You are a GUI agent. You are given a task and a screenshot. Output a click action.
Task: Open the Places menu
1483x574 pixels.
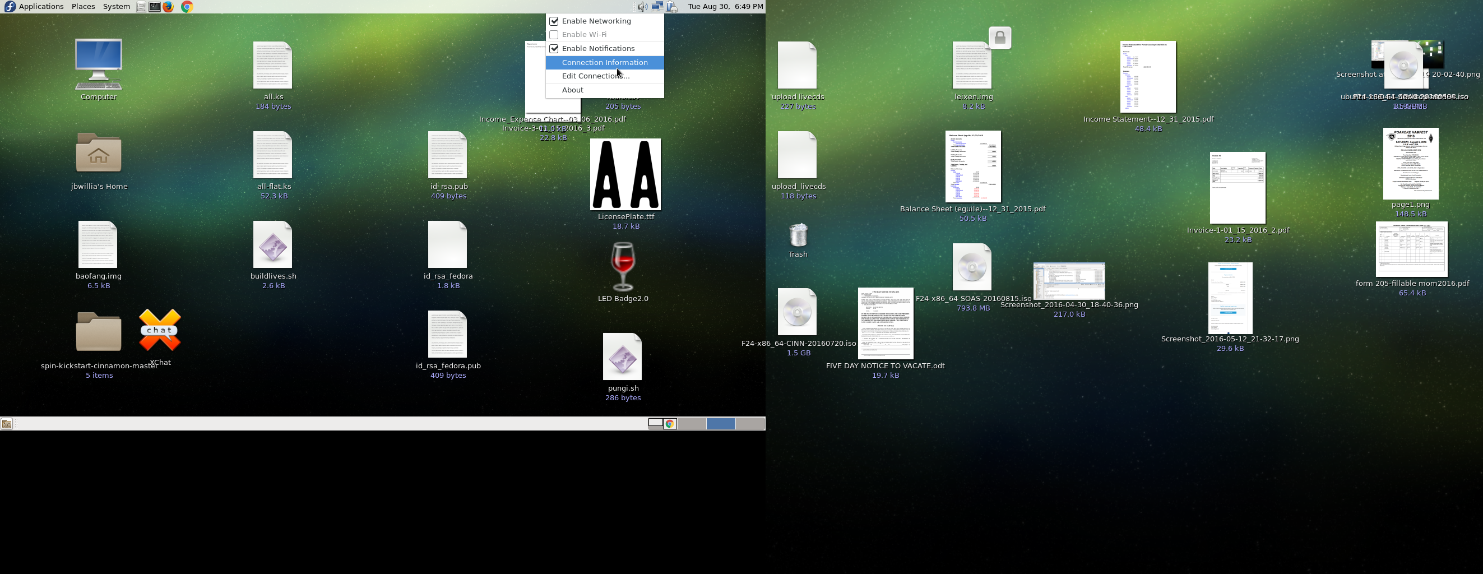point(84,7)
